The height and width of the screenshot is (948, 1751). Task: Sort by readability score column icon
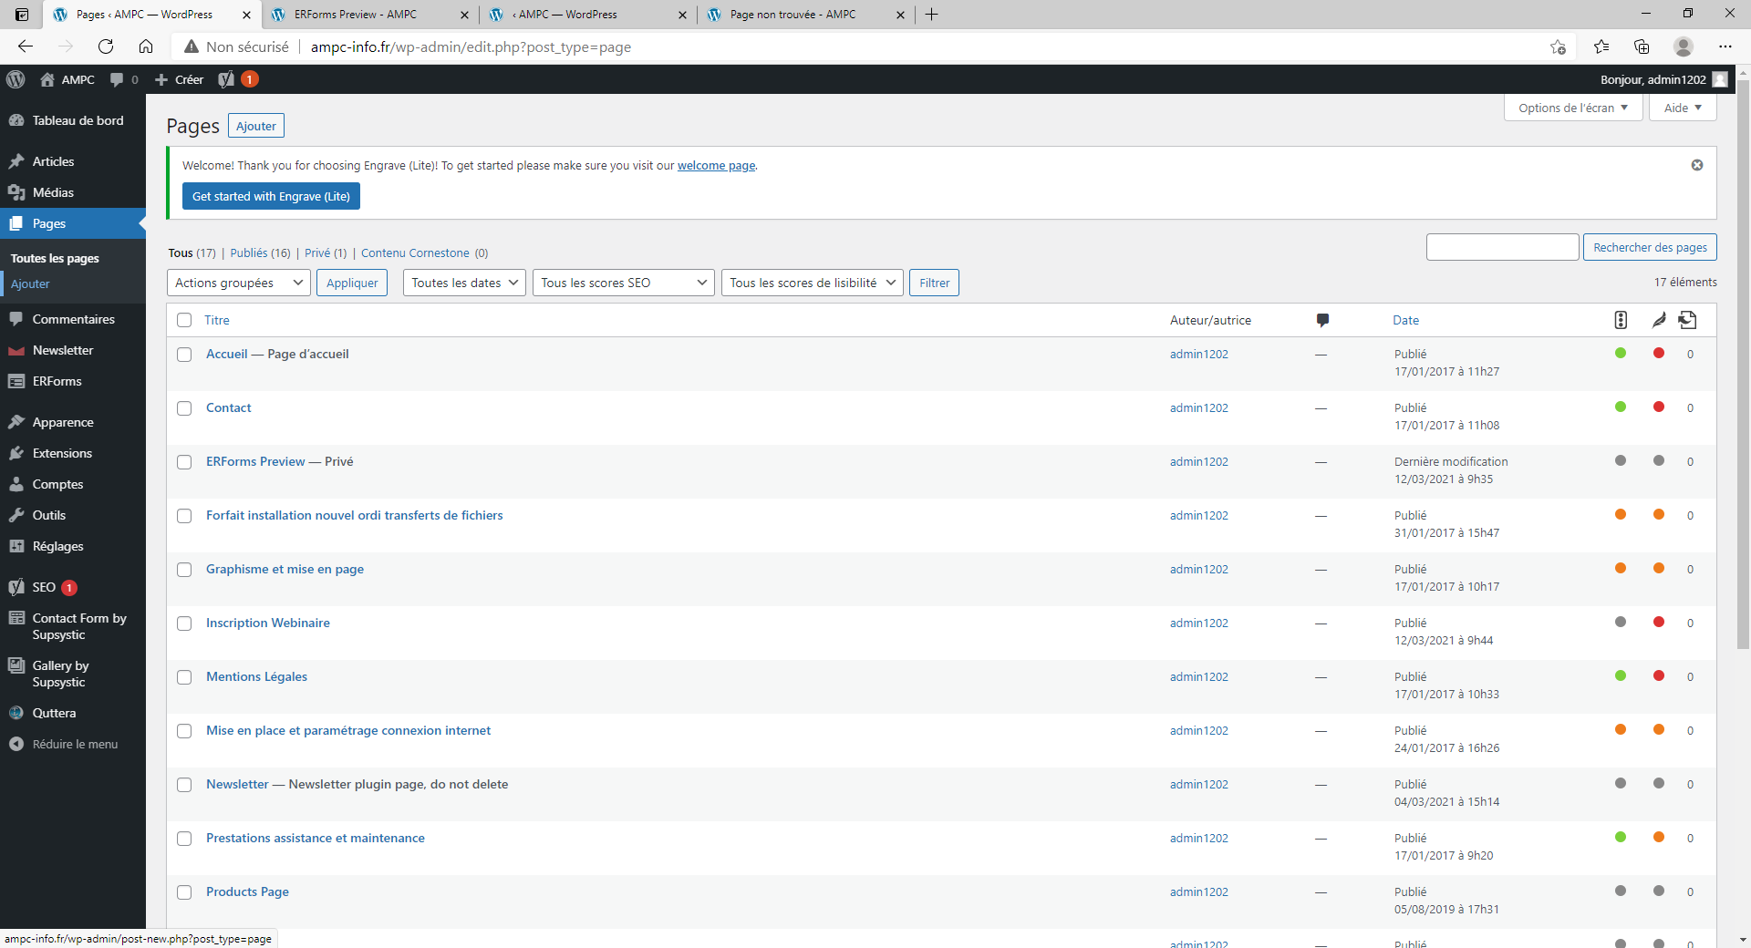[x=1659, y=320]
